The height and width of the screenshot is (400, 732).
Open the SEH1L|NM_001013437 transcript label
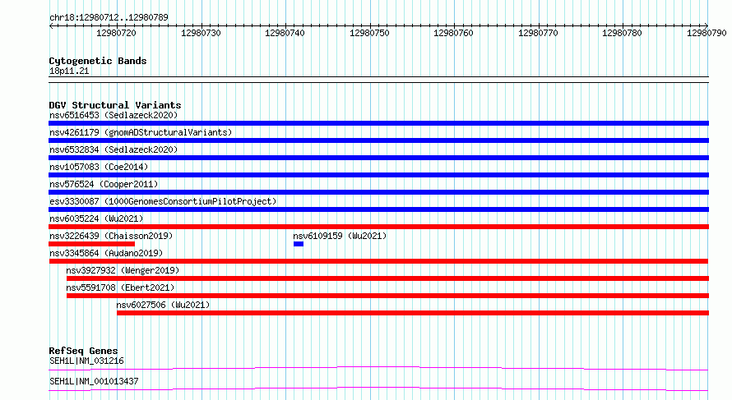[x=94, y=381]
